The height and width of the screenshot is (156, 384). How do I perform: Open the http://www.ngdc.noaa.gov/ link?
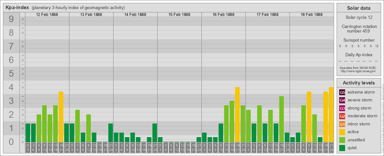(x=359, y=71)
